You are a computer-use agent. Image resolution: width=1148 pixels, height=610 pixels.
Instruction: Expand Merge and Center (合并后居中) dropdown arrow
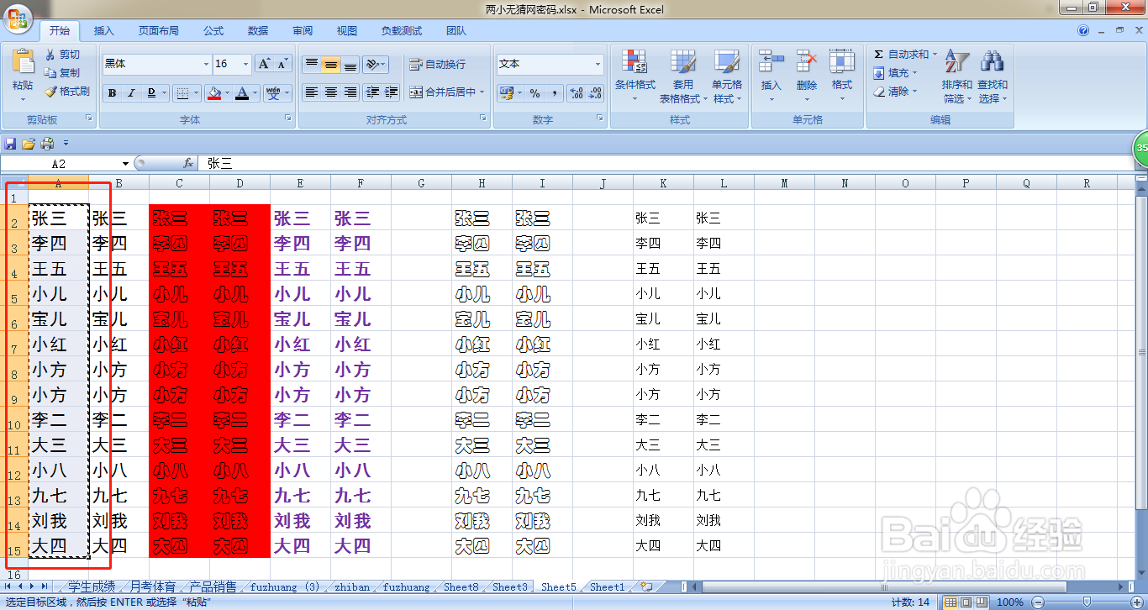pos(482,92)
